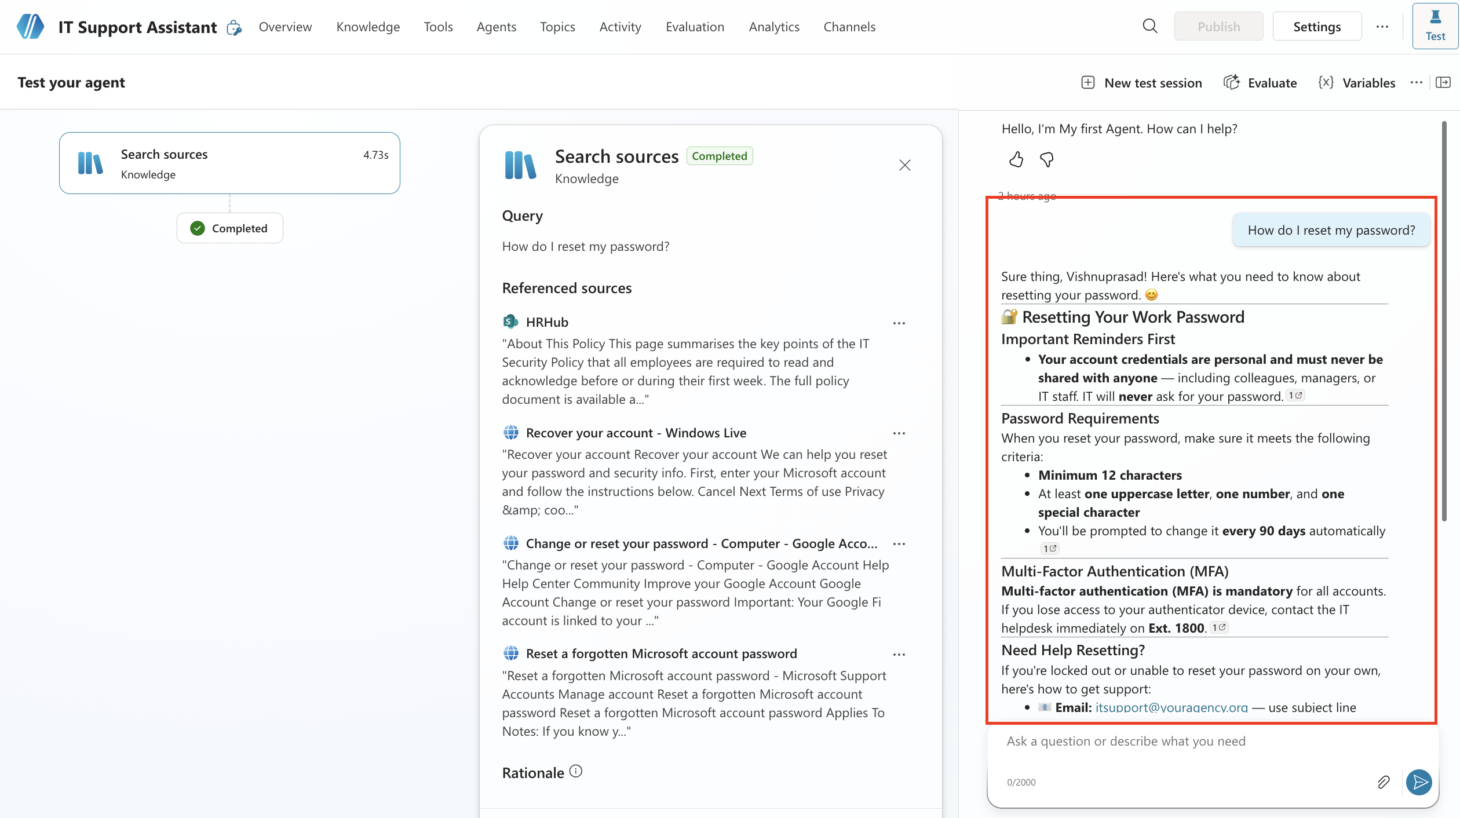Close the Search sources details panel

(905, 165)
